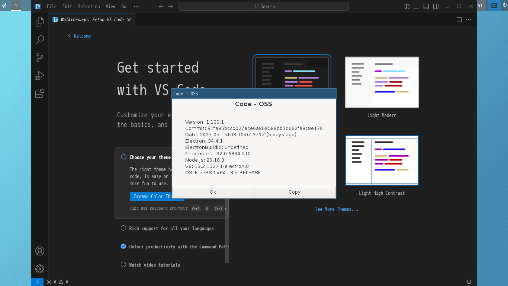
Task: Open the Manage gear menu
Action: click(40, 269)
